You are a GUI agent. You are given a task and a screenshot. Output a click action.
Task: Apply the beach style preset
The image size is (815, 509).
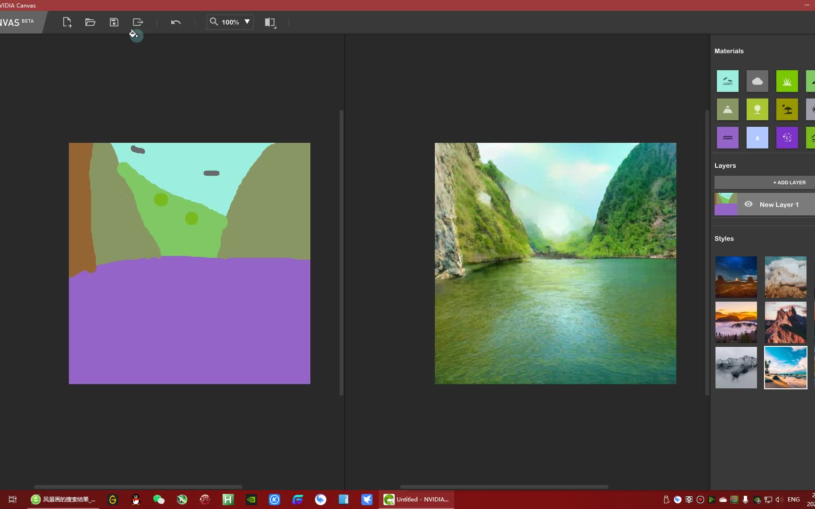785,368
